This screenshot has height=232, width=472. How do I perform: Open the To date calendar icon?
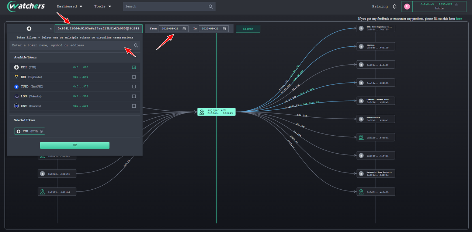224,29
